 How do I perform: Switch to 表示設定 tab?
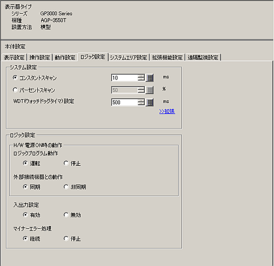[x=14, y=57]
